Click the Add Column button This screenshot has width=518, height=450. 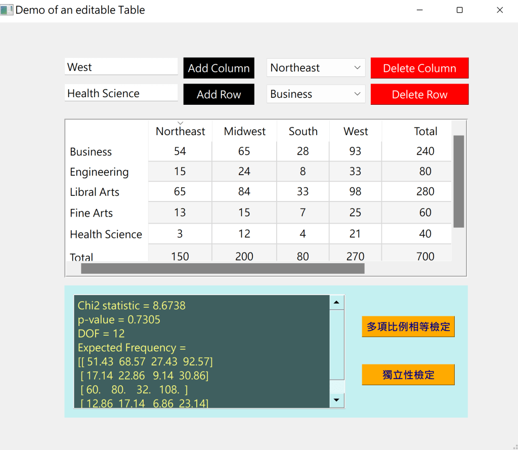219,68
